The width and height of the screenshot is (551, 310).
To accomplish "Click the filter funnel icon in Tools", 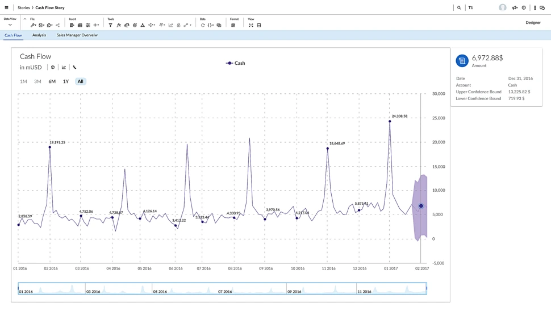I will click(110, 26).
